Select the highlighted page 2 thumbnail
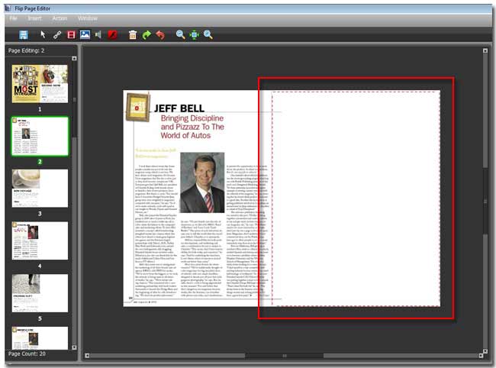 point(40,137)
